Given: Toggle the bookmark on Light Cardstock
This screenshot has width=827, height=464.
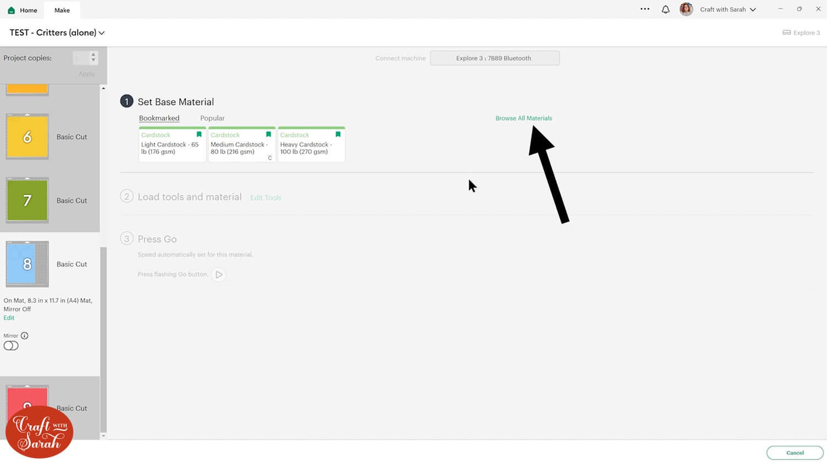Looking at the screenshot, I should point(199,134).
